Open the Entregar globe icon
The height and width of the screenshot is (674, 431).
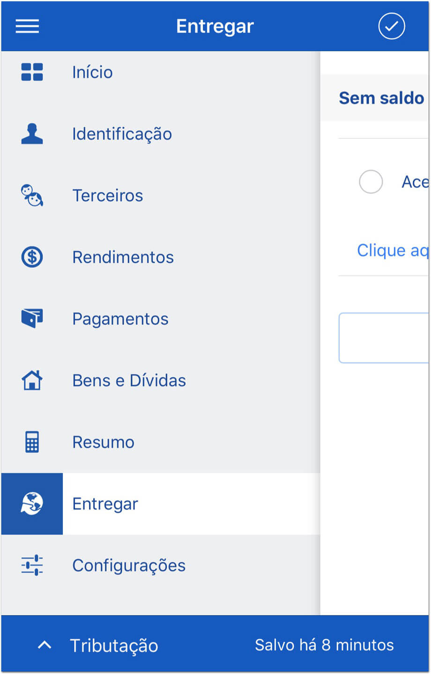coord(32,504)
